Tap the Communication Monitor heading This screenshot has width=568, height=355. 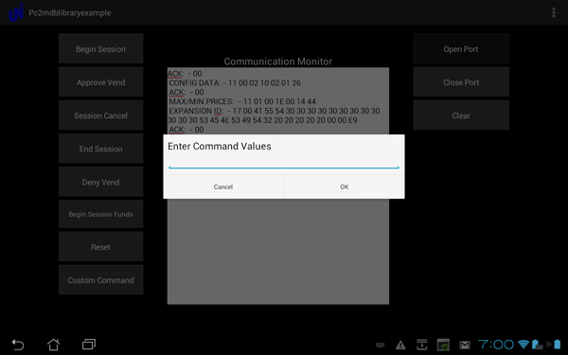point(277,62)
